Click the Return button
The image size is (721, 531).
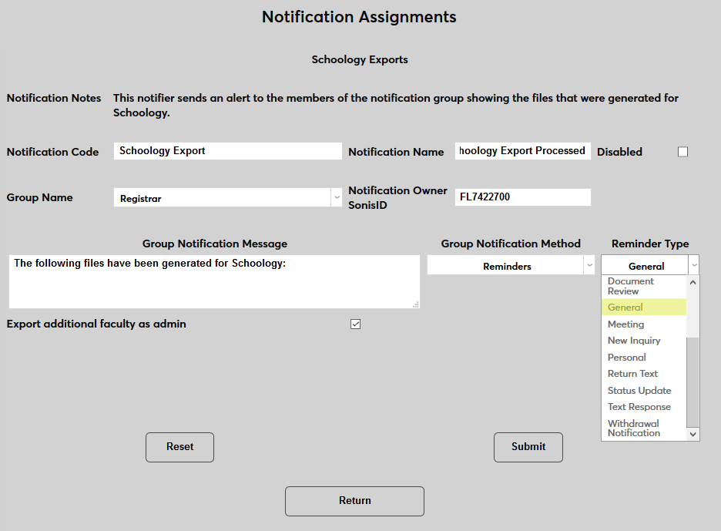pos(354,501)
